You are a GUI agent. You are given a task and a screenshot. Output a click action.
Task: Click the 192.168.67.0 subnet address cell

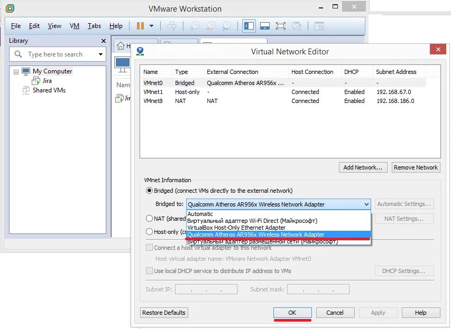click(x=394, y=92)
